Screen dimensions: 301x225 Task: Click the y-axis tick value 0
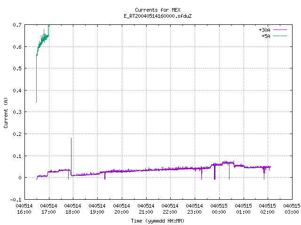click(20, 178)
